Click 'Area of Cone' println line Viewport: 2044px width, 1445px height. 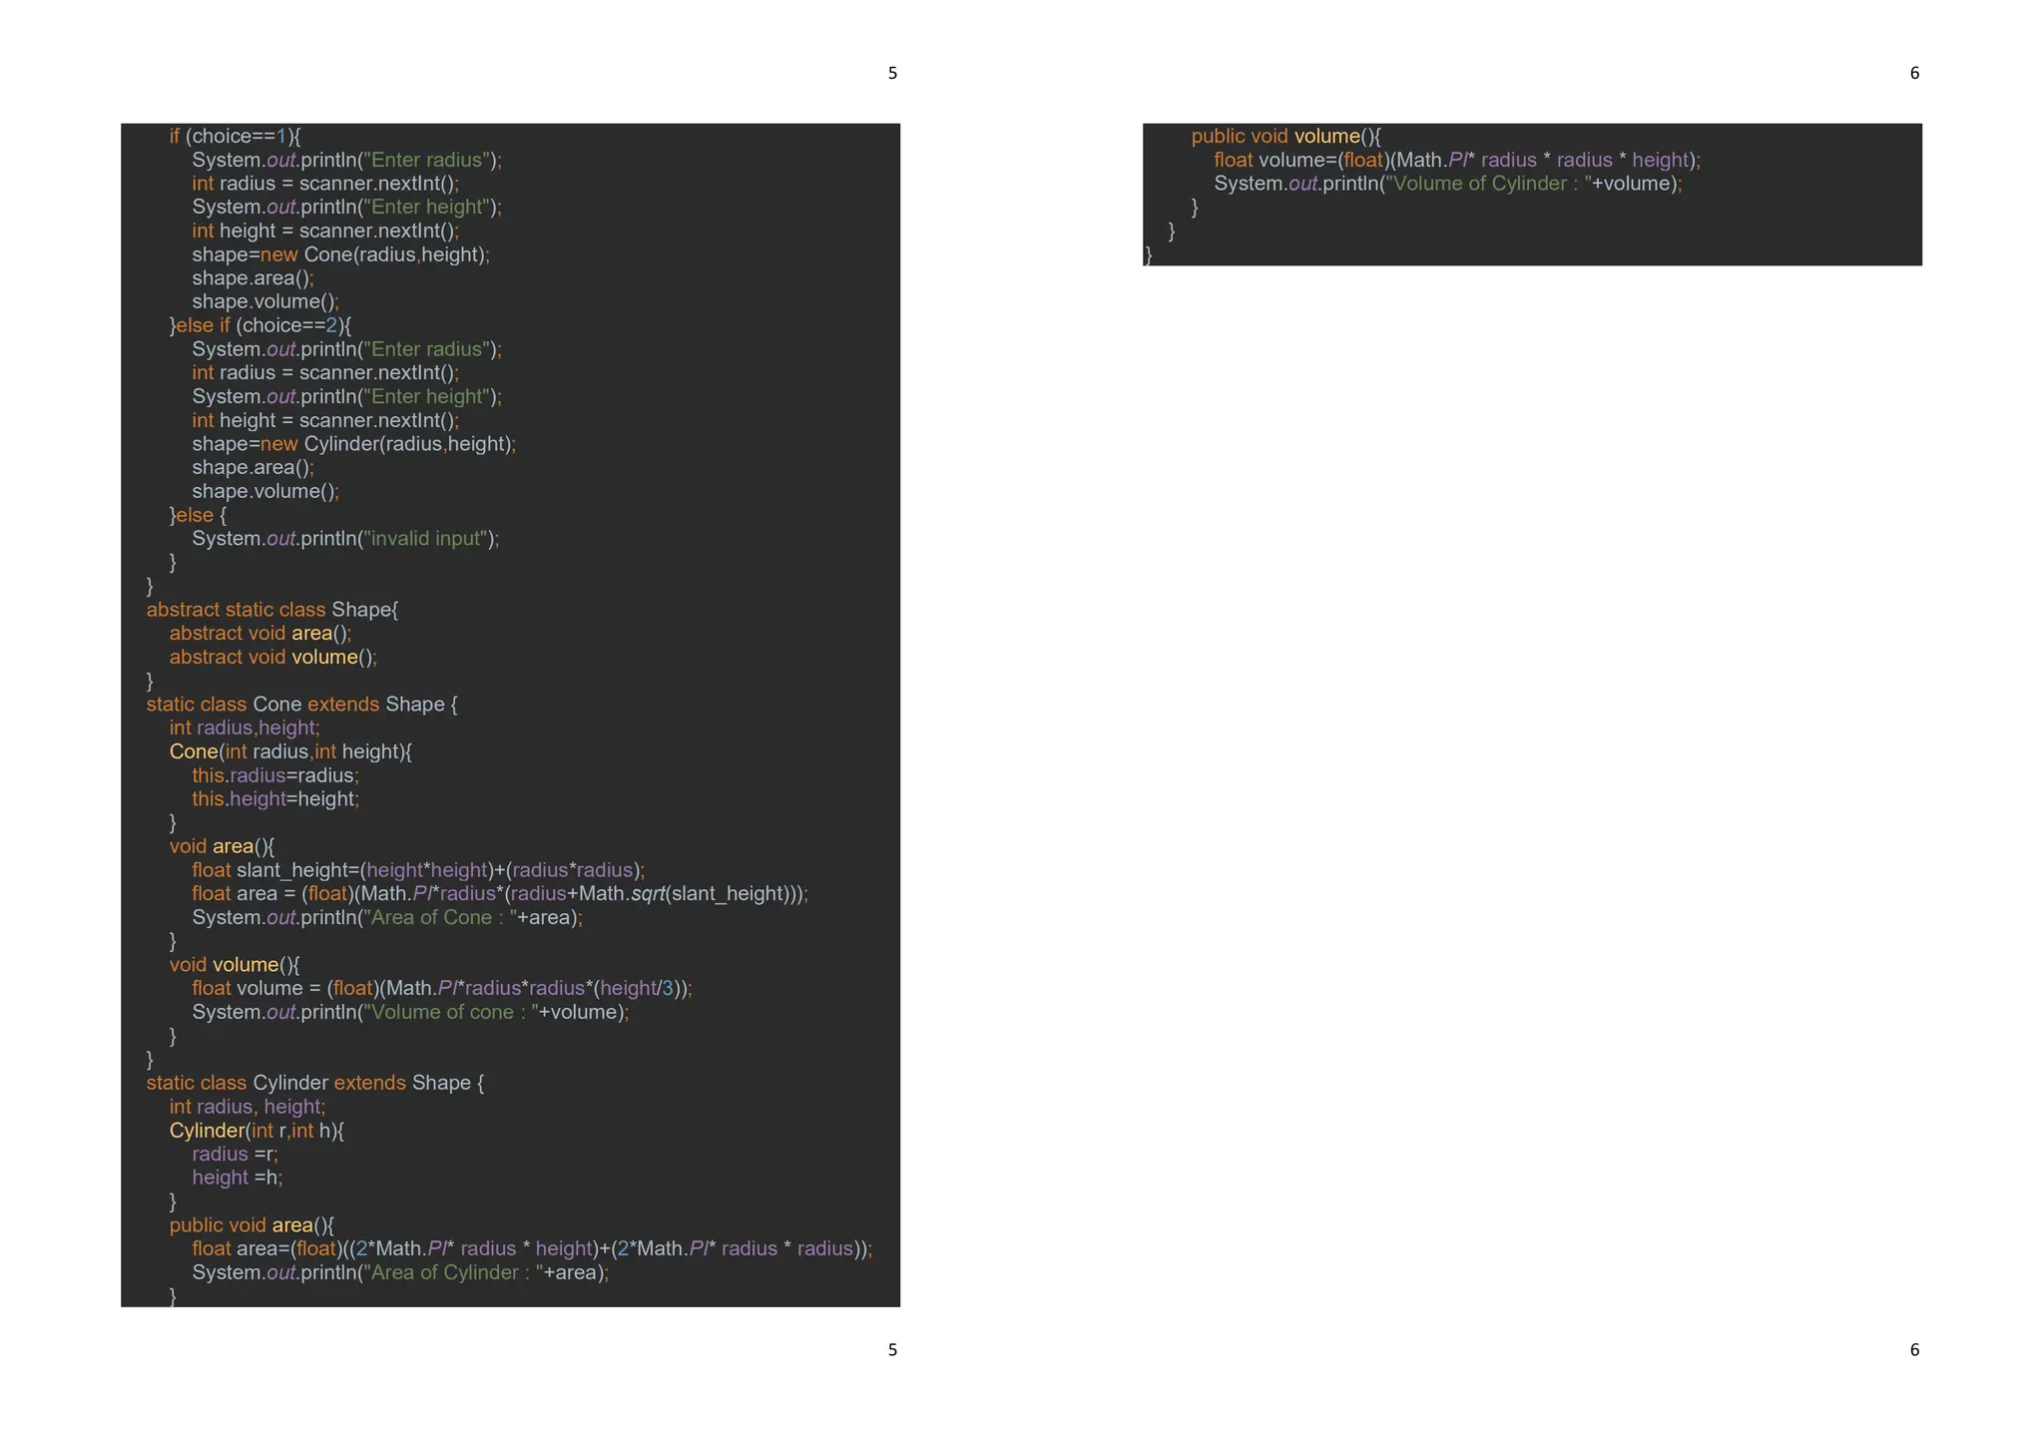(x=386, y=918)
